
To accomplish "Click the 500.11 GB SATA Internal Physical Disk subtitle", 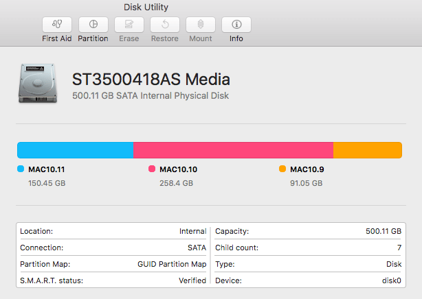I will [x=151, y=95].
